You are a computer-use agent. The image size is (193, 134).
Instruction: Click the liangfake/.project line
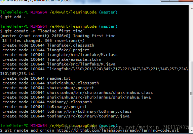click(x=46, y=50)
